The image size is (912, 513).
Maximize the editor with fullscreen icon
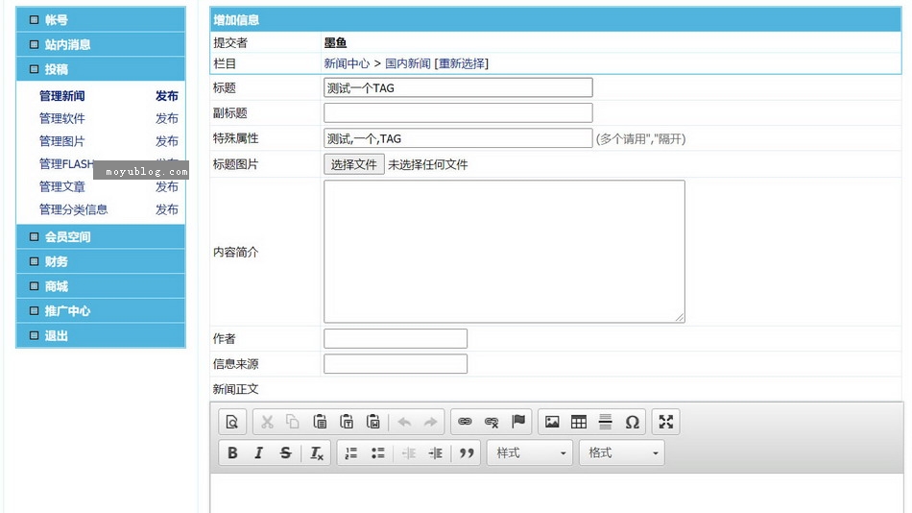[x=666, y=422]
